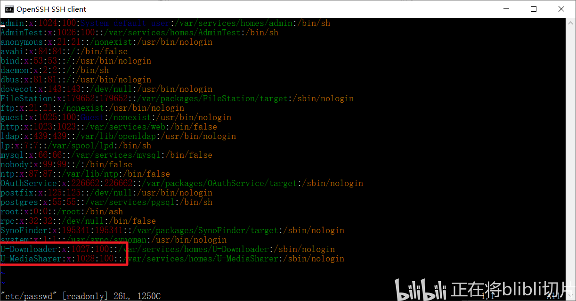This screenshot has width=576, height=301.
Task: Click the 'nobody' username entry
Action: (x=14, y=164)
